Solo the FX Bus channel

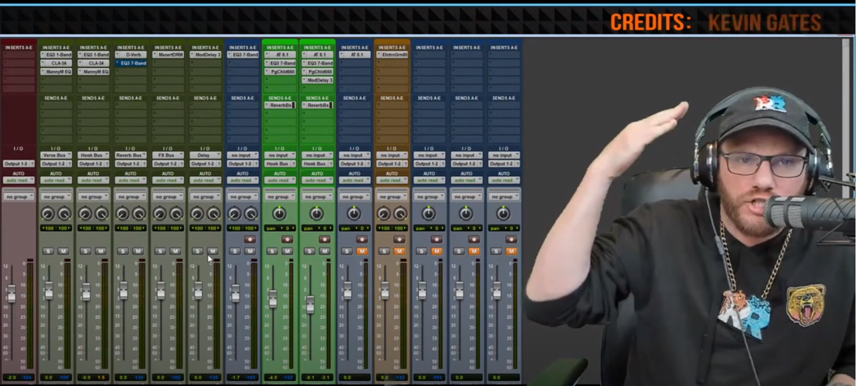pos(160,251)
